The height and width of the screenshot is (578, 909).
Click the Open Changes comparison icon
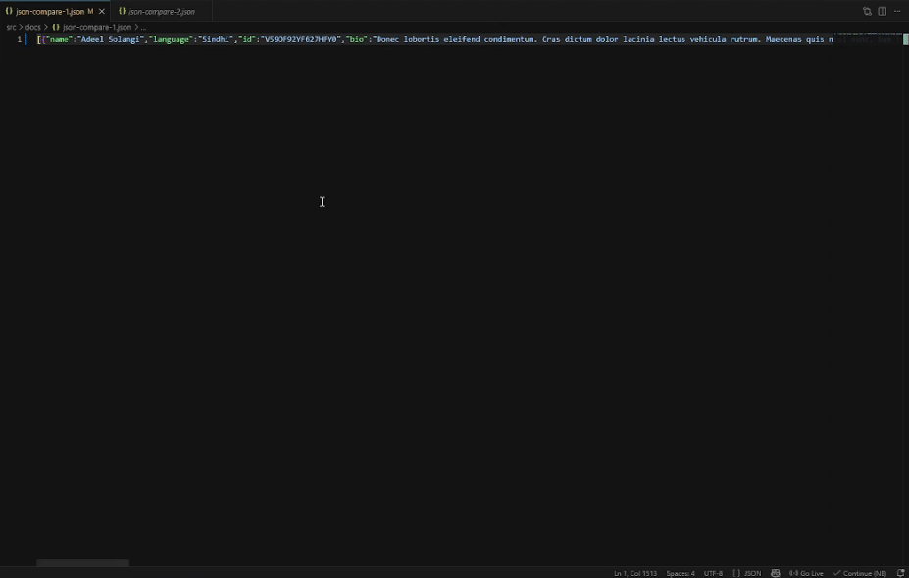coord(867,10)
